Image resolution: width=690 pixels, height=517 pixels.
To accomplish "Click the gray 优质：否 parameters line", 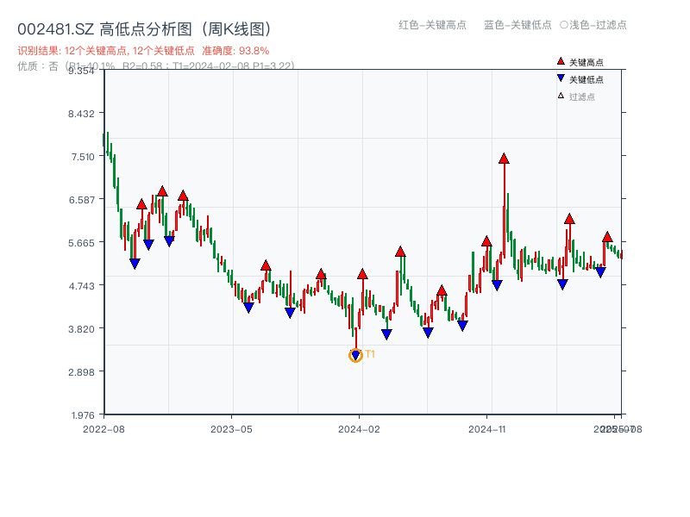I will pyautogui.click(x=156, y=66).
